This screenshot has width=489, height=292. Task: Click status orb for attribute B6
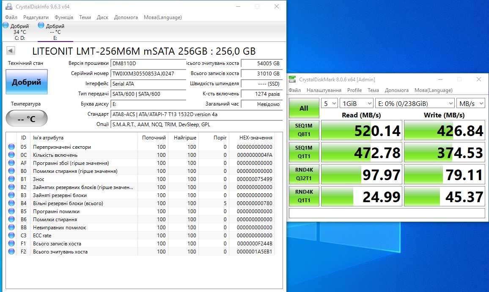click(x=11, y=219)
